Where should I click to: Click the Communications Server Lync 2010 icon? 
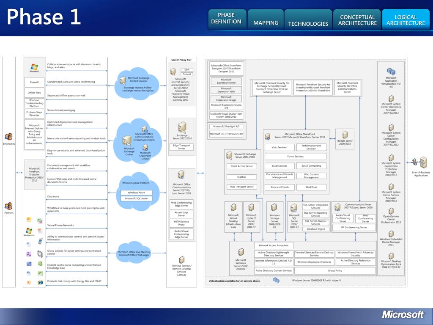point(337,207)
